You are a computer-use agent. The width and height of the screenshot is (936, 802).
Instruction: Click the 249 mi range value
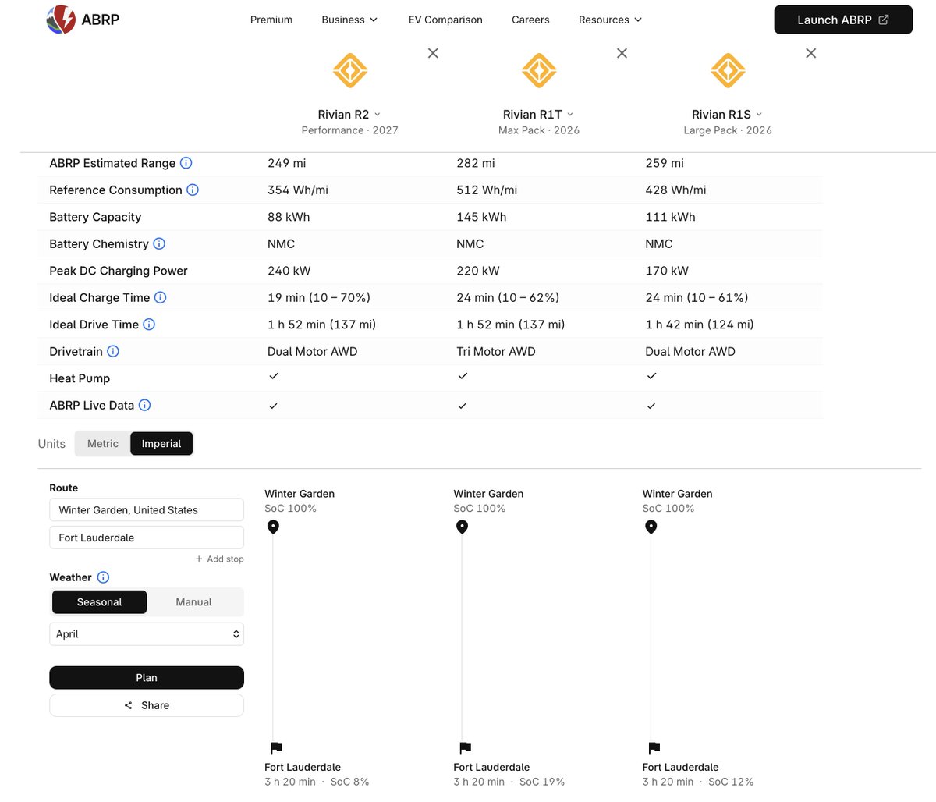tap(287, 163)
